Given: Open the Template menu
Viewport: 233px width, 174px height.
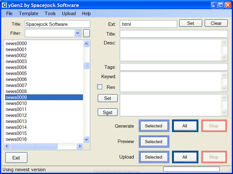Looking at the screenshot, I should click(29, 14).
